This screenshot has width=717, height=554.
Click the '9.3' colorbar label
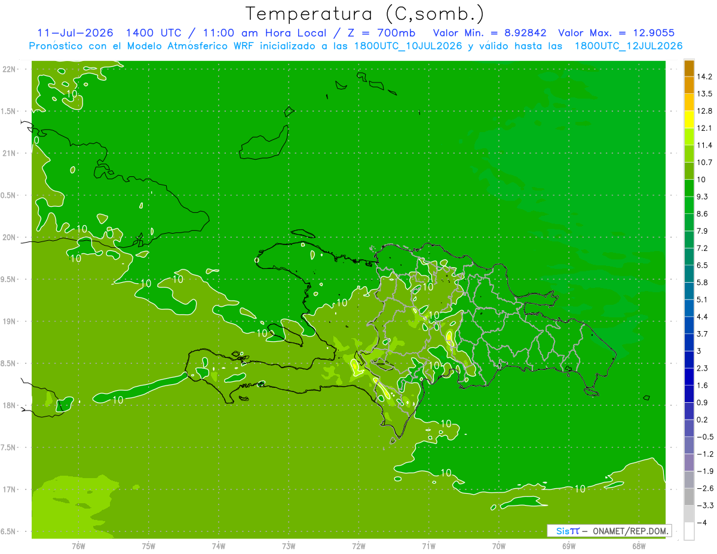(x=703, y=196)
